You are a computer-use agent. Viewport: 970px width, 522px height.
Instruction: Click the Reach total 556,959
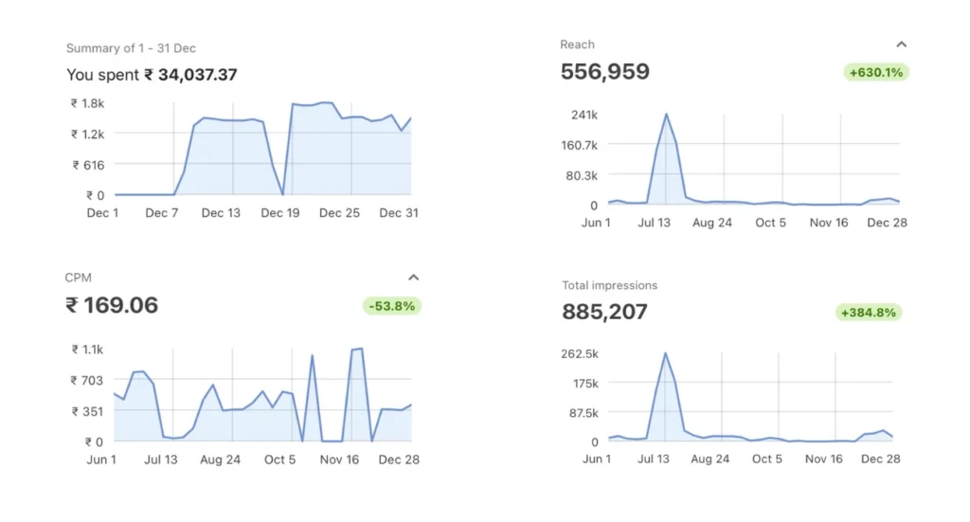605,72
